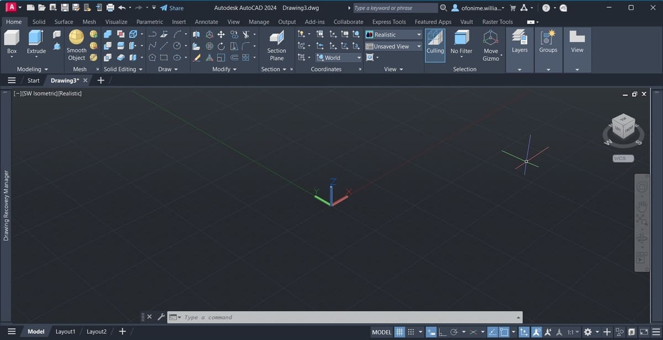
Task: Expand the Draw panel
Action: (x=167, y=69)
